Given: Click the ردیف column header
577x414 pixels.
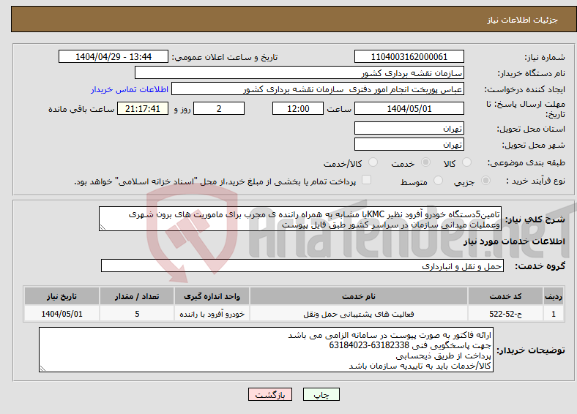Looking at the screenshot, I should click(x=554, y=296).
